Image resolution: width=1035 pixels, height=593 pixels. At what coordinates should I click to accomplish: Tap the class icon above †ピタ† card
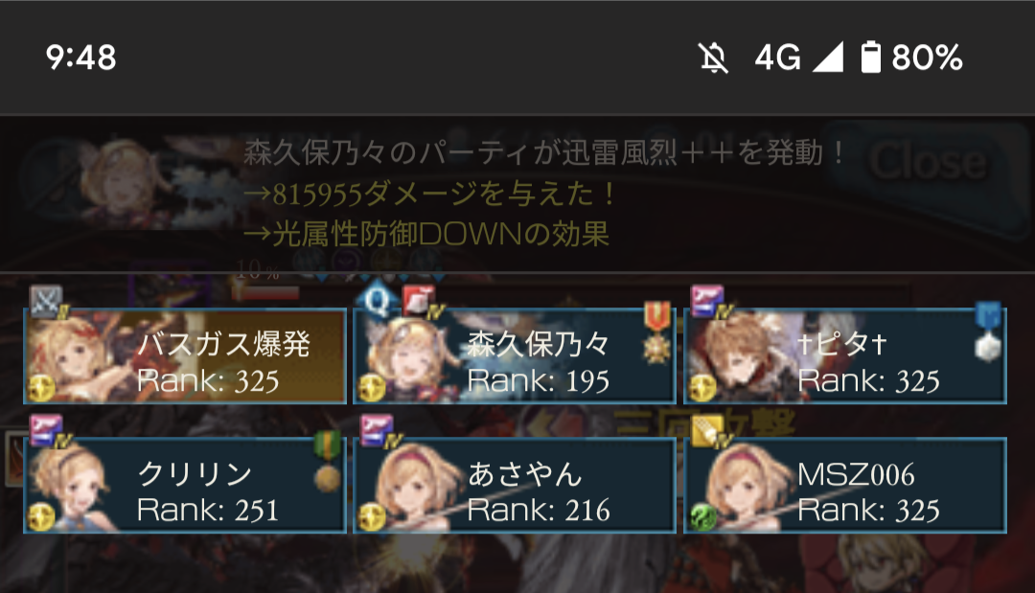click(x=707, y=302)
